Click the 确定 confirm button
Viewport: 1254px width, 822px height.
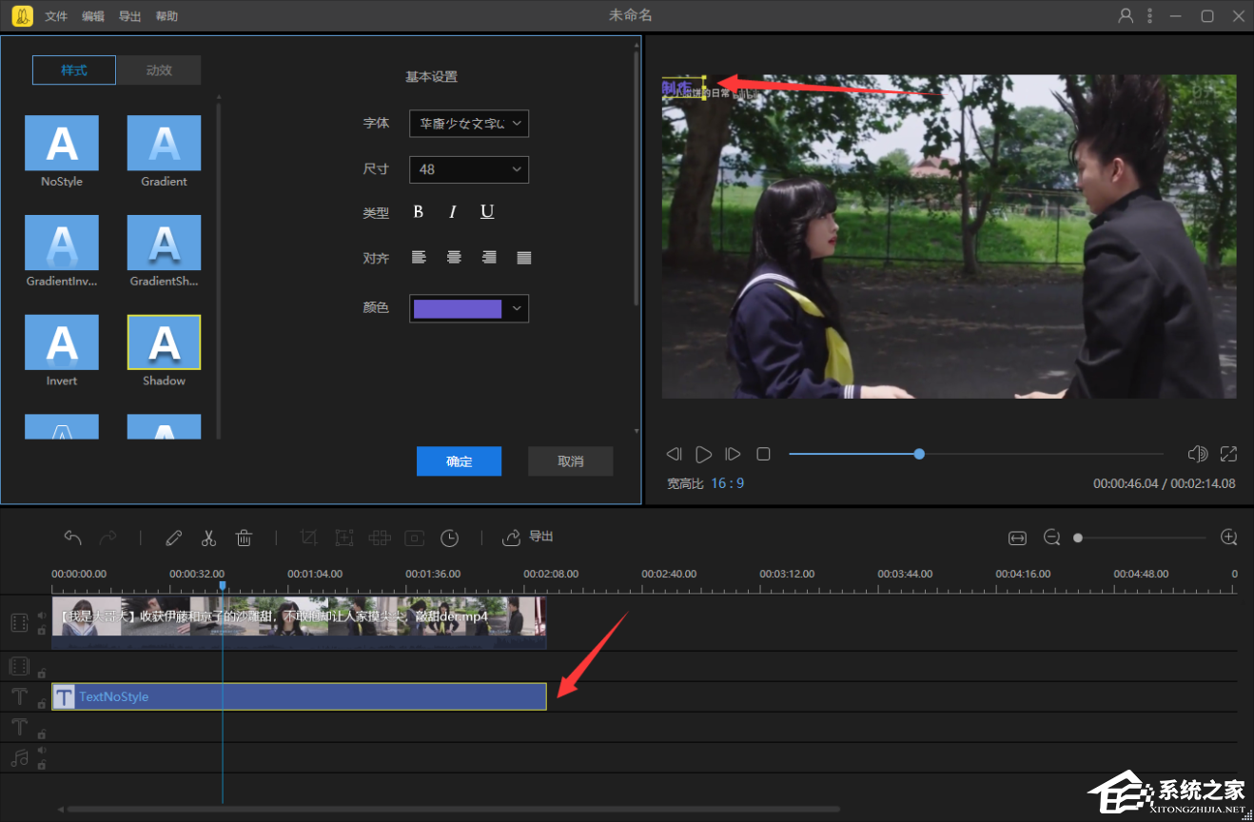[x=459, y=461]
